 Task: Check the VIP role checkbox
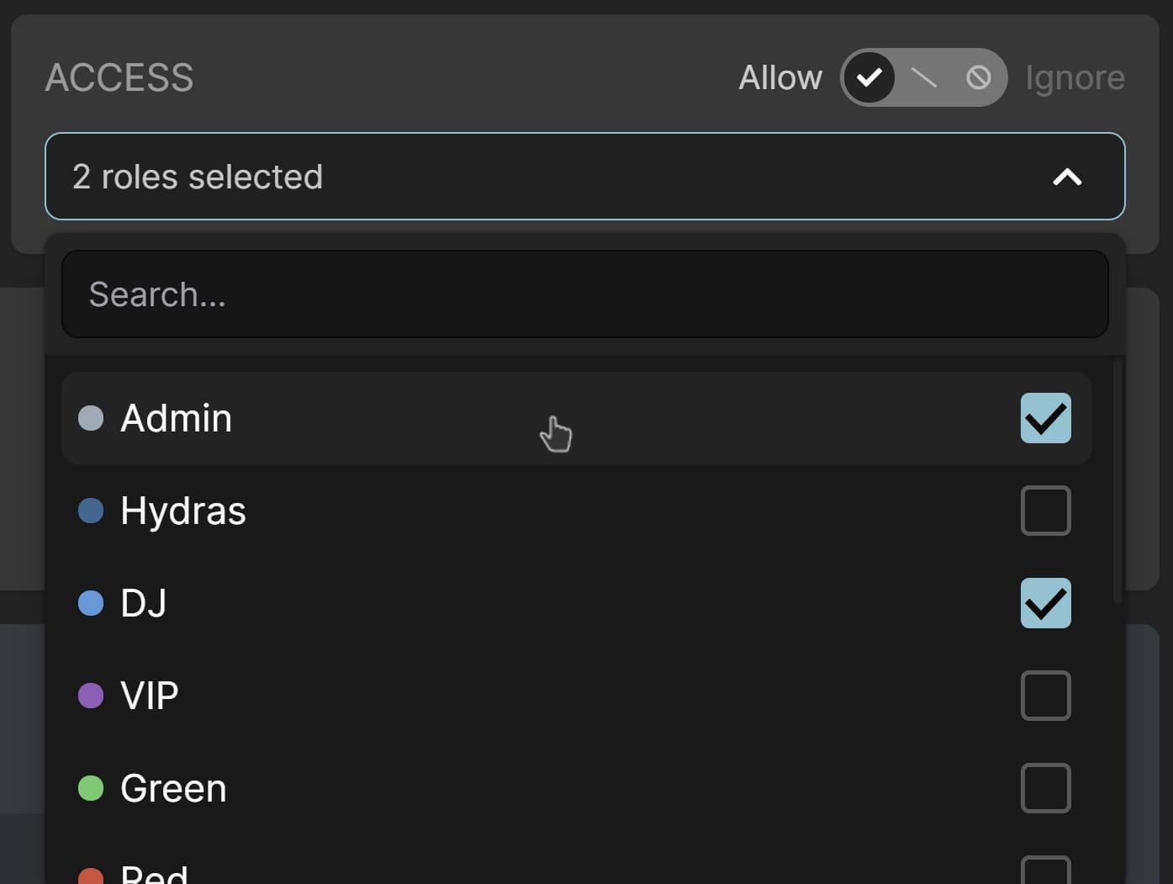pyautogui.click(x=1045, y=696)
